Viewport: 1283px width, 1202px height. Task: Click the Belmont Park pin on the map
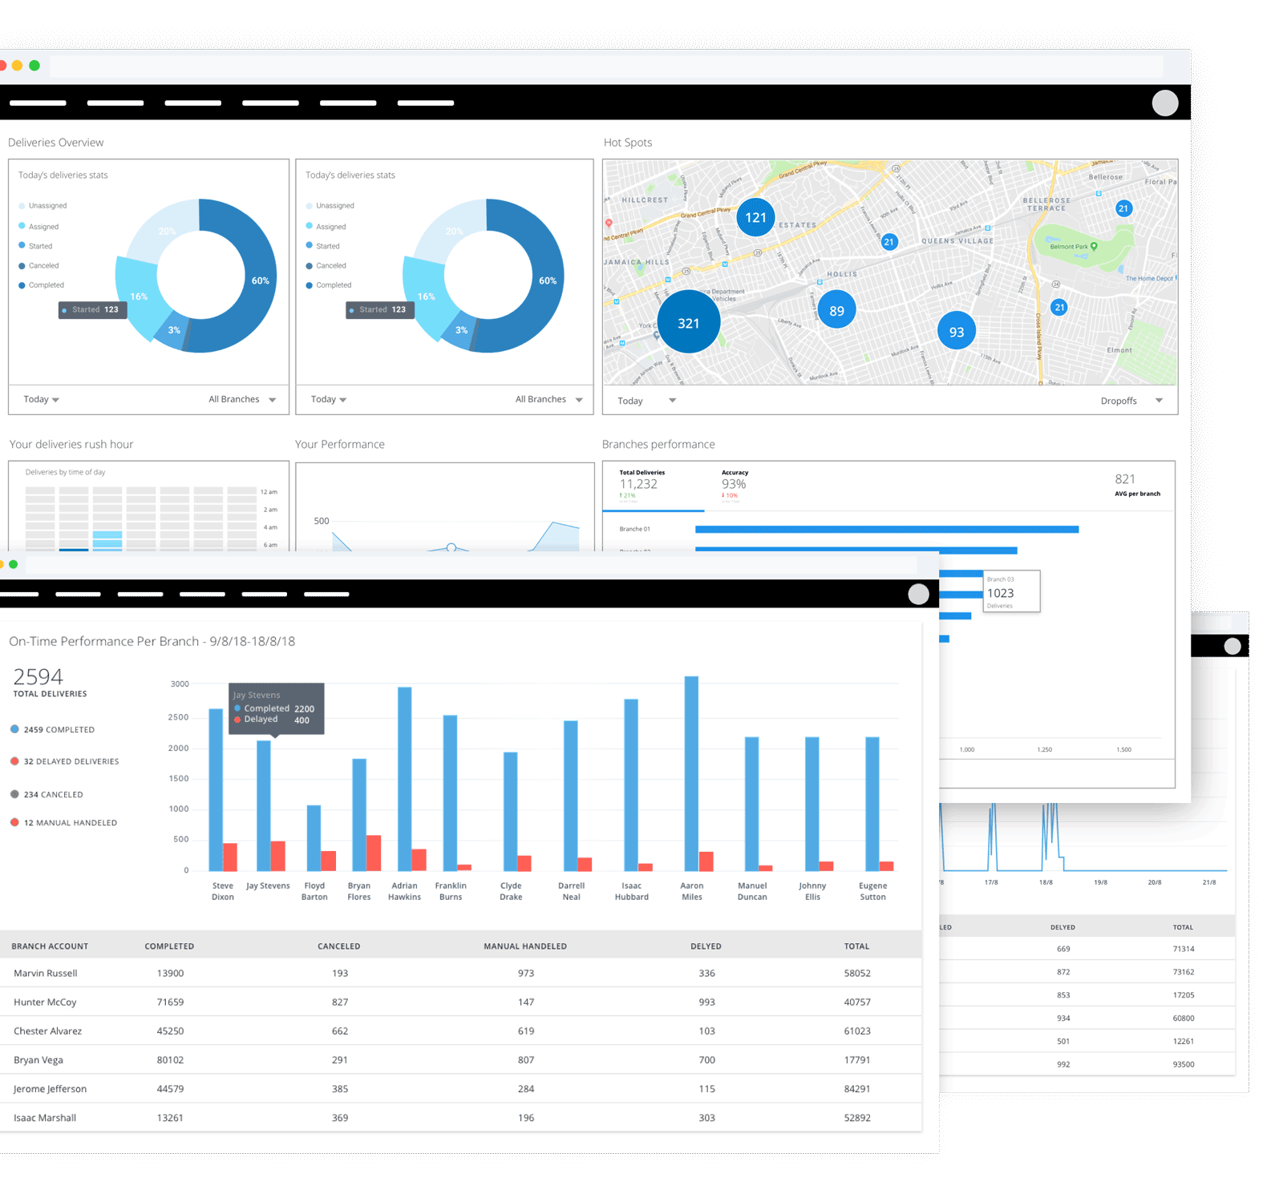tap(1094, 247)
